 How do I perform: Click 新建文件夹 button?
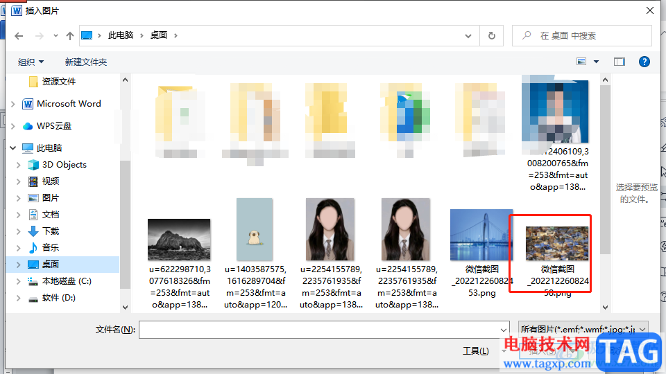tap(86, 62)
